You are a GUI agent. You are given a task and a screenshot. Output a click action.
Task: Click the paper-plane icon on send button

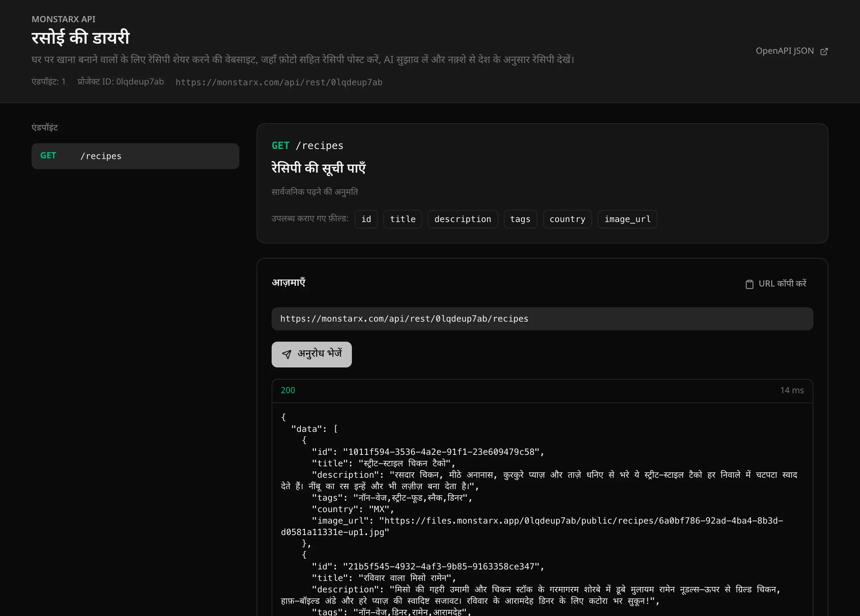[x=287, y=354]
